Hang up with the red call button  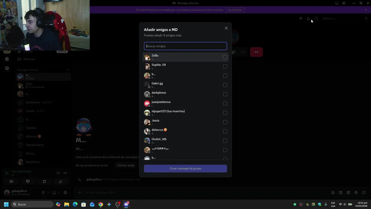point(257,52)
